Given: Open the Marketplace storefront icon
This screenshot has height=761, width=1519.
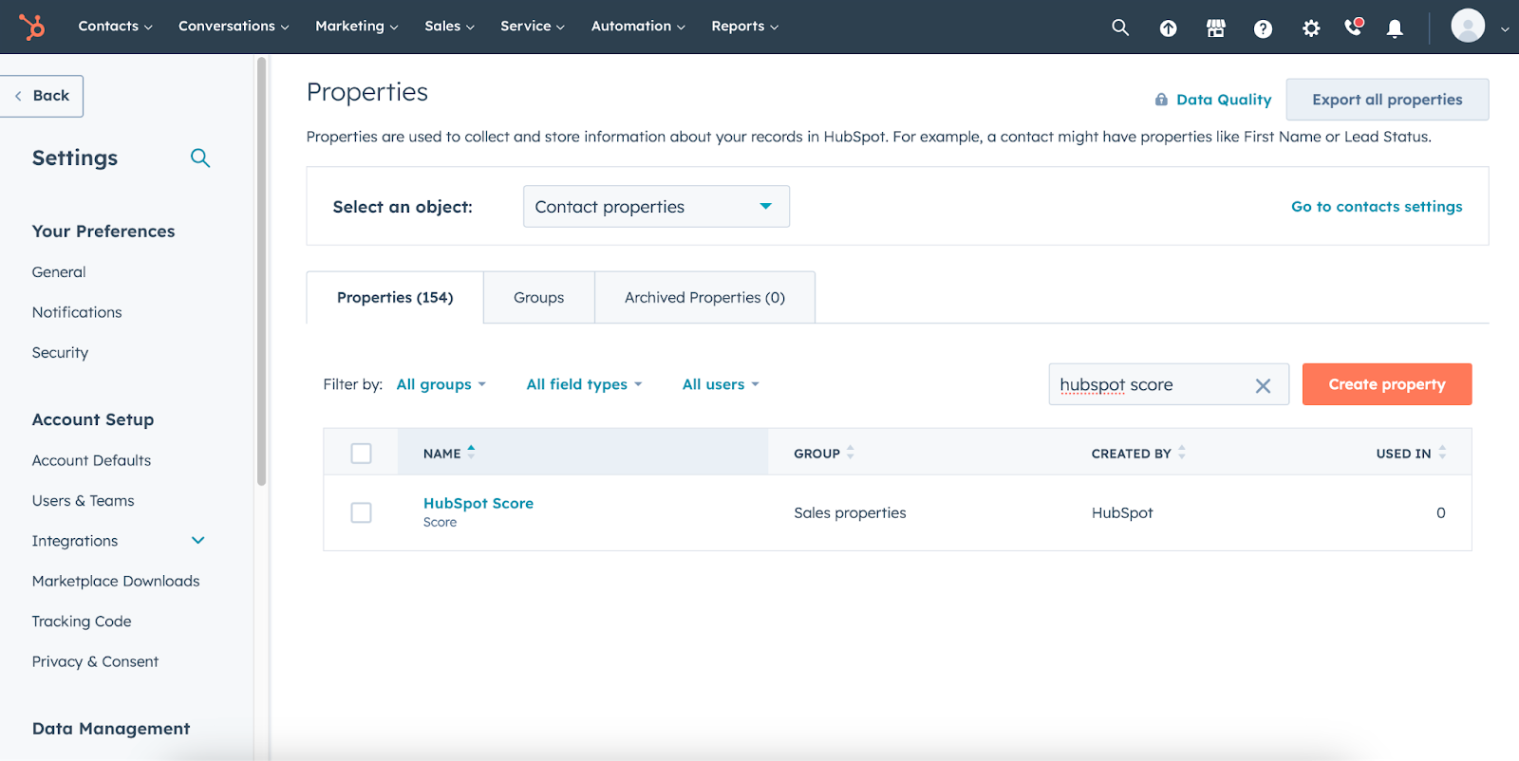Looking at the screenshot, I should pyautogui.click(x=1215, y=28).
